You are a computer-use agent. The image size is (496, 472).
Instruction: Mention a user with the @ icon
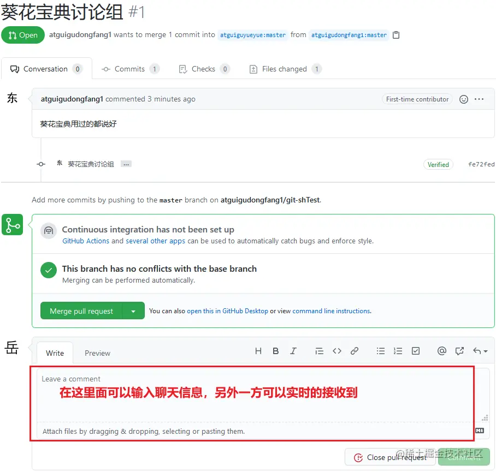click(441, 351)
